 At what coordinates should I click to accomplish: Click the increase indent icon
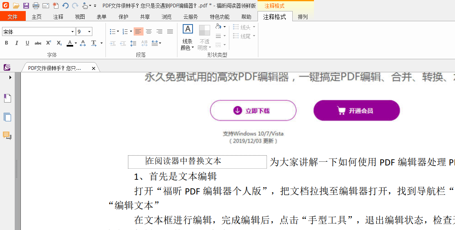[x=113, y=43]
